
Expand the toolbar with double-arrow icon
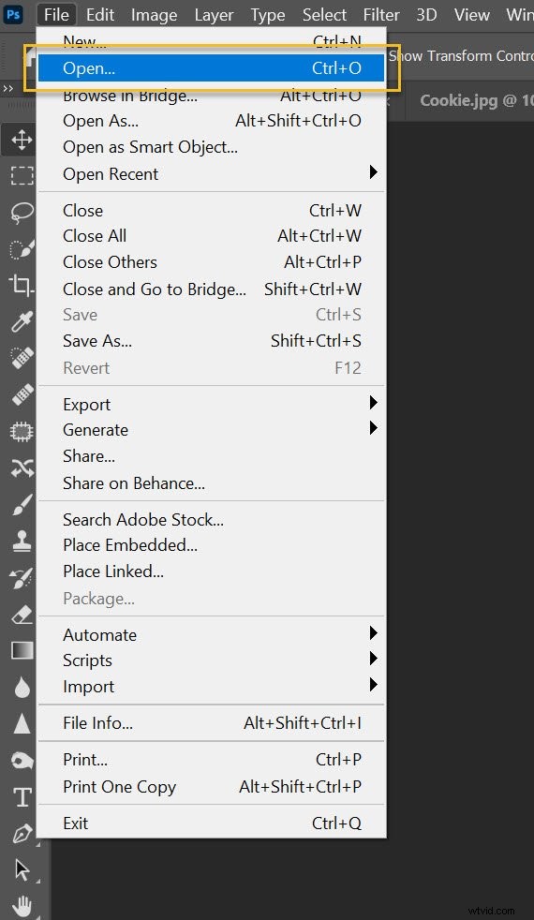point(7,89)
